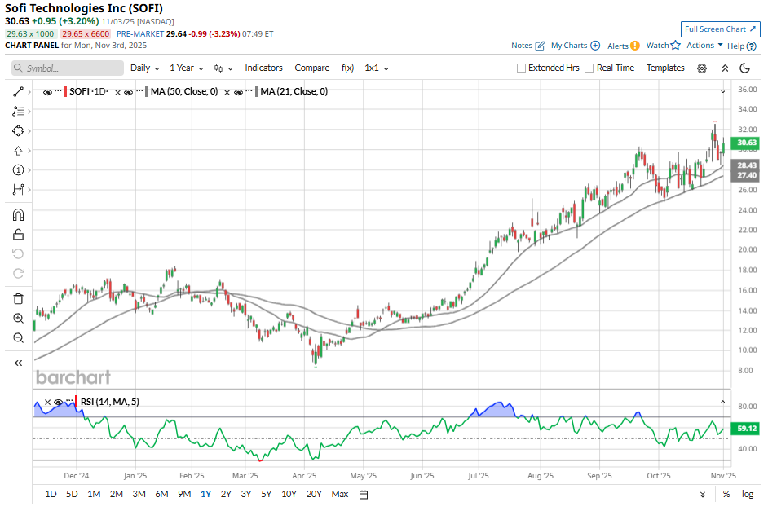The height and width of the screenshot is (515, 768).
Task: Open the Actions dropdown menu
Action: [x=704, y=46]
